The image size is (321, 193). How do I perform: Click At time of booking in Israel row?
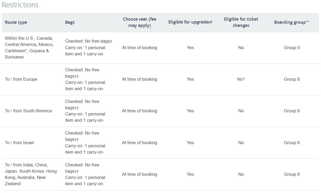pos(139,143)
